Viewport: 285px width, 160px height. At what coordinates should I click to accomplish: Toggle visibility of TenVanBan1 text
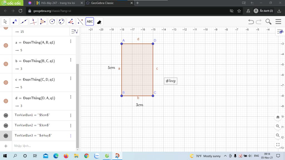(x=6, y=115)
